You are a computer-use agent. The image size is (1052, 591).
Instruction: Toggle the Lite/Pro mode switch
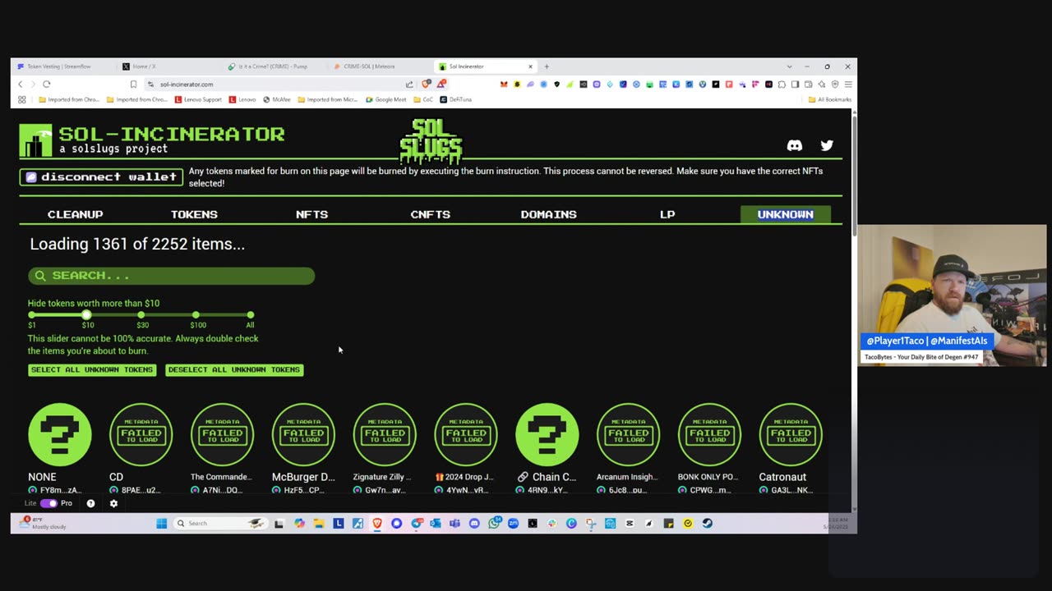tap(48, 503)
